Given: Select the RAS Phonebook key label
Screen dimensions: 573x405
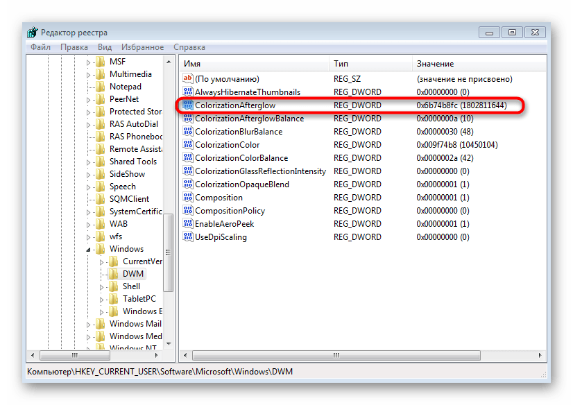Looking at the screenshot, I should (x=135, y=136).
